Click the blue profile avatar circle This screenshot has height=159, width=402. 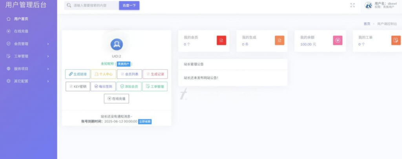point(117,45)
